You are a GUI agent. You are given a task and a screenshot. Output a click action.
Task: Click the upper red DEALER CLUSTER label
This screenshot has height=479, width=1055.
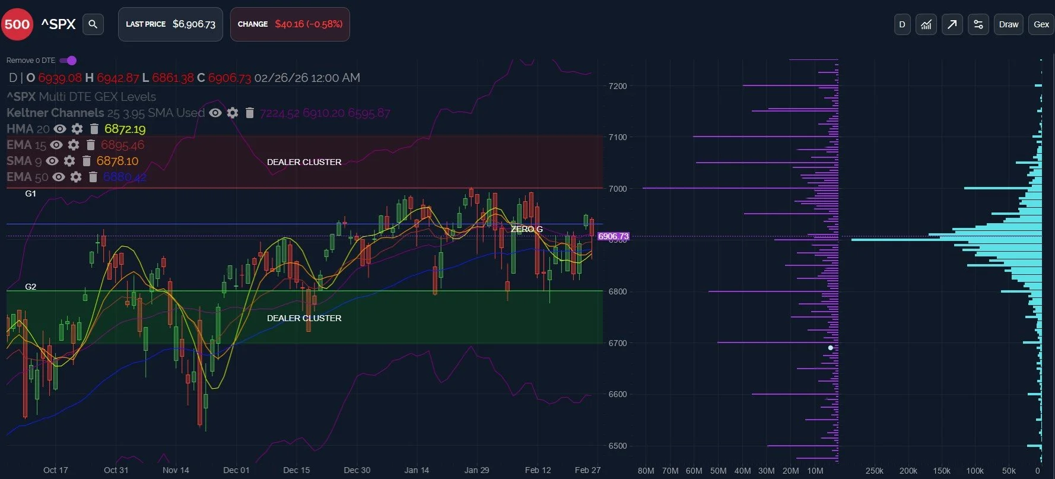click(x=304, y=162)
